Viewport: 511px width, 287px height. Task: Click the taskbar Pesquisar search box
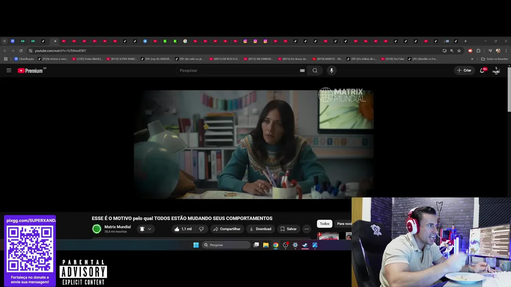(x=226, y=245)
